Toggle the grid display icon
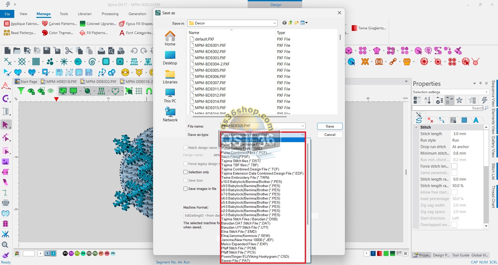498x265 pixels. coord(139,91)
